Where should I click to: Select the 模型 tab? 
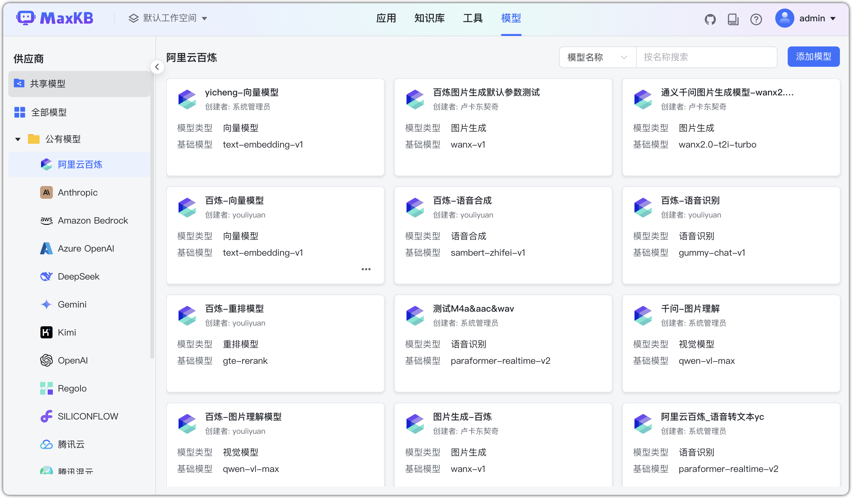(x=511, y=18)
